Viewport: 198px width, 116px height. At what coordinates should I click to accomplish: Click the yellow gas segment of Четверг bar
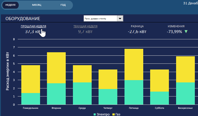(108, 79)
